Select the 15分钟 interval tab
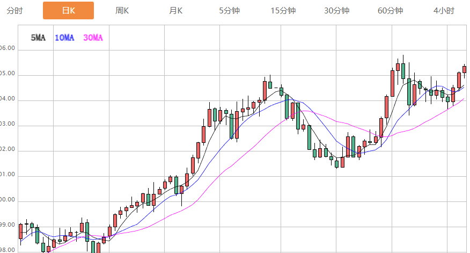 pos(283,11)
